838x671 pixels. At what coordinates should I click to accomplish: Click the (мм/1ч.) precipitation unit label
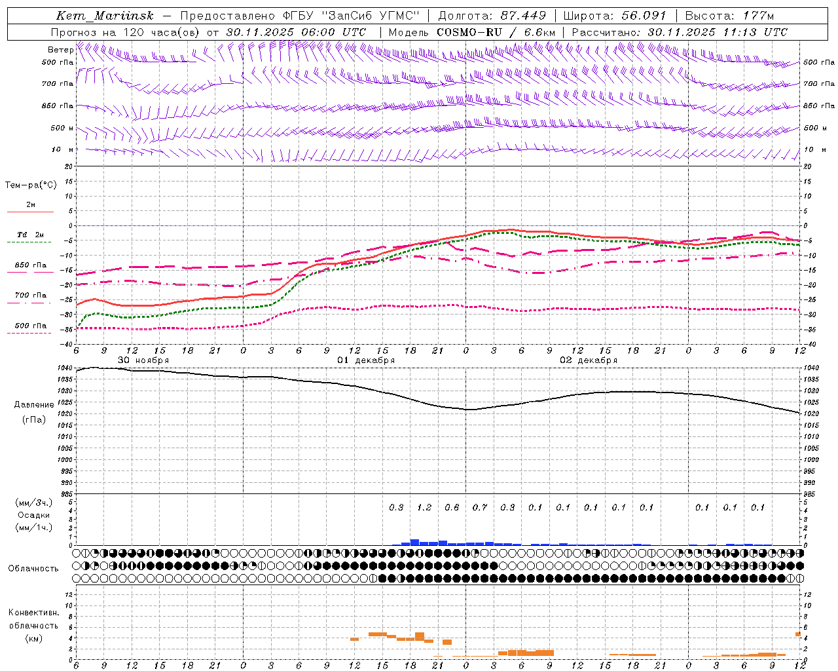[x=33, y=527]
